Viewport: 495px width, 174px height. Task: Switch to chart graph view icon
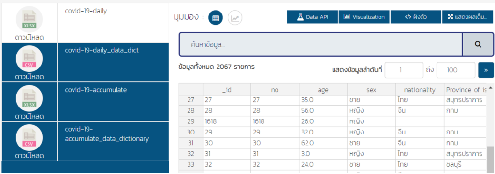[234, 18]
